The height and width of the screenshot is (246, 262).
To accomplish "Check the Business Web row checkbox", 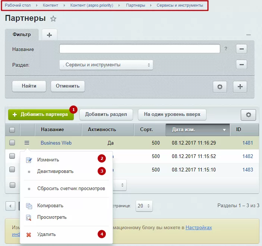I will click(12, 143).
